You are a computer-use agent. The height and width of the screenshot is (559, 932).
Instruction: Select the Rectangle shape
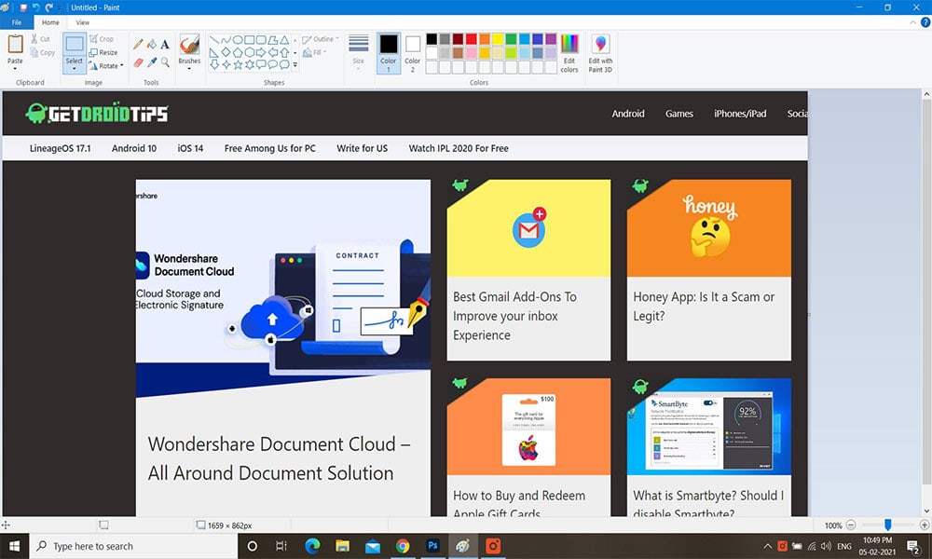point(250,40)
